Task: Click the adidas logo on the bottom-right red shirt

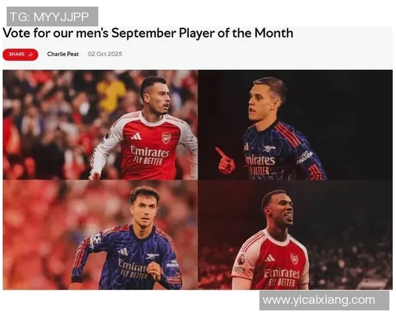Action: coord(269,257)
